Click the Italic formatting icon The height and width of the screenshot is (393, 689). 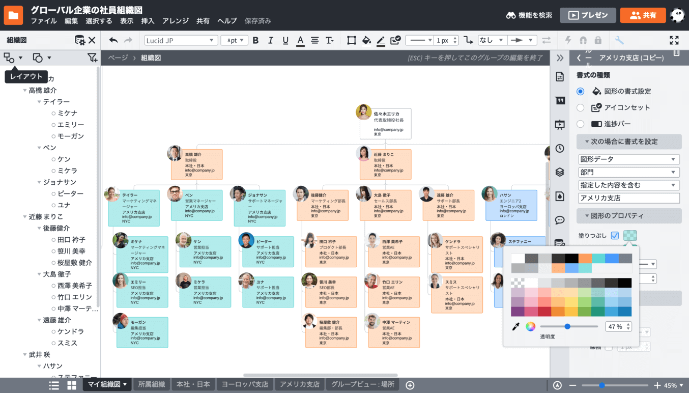pos(271,40)
